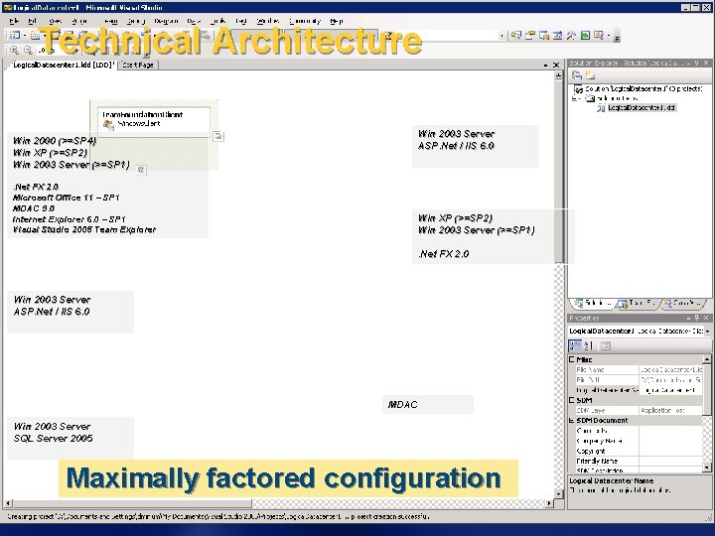Viewport: 715px width, 536px height.
Task: Open the Other Windows toolbar icon
Action: point(599,36)
